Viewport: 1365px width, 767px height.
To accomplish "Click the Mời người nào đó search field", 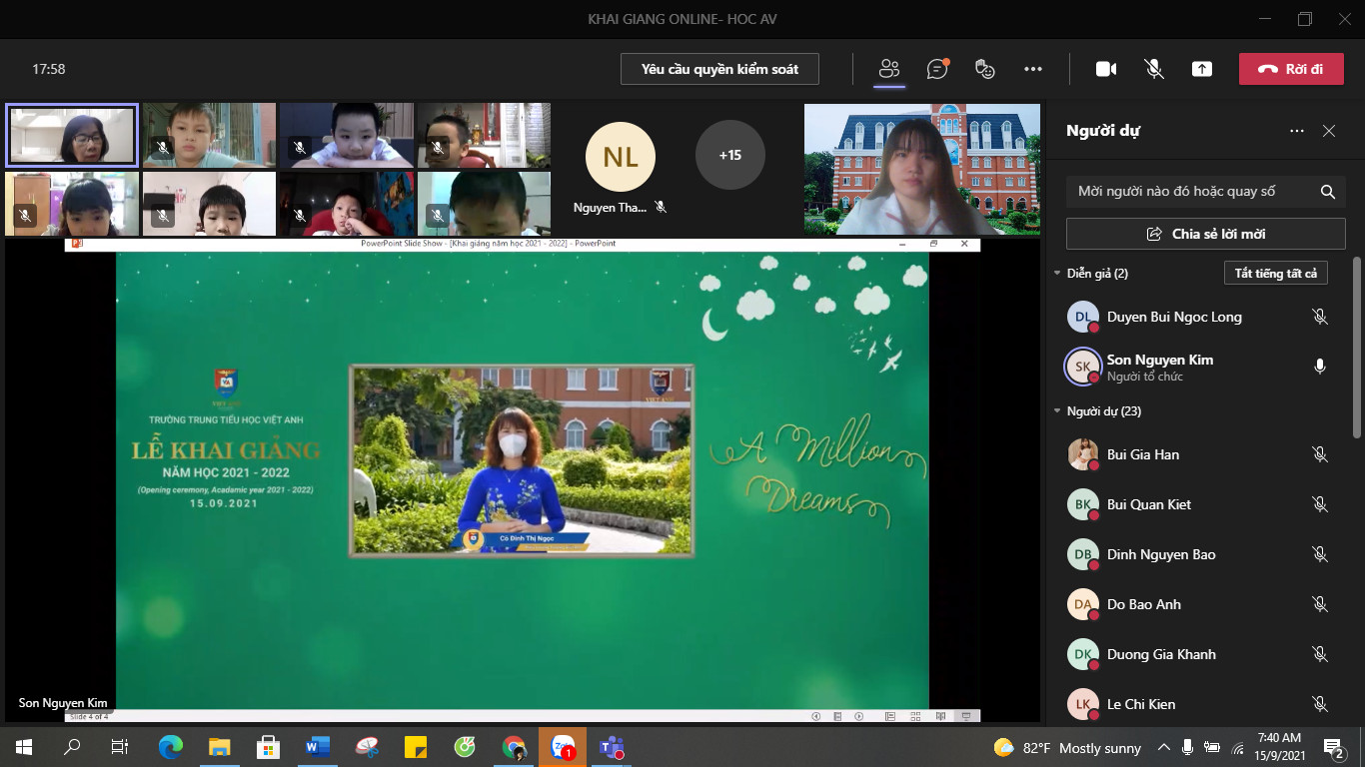I will pyautogui.click(x=1206, y=192).
